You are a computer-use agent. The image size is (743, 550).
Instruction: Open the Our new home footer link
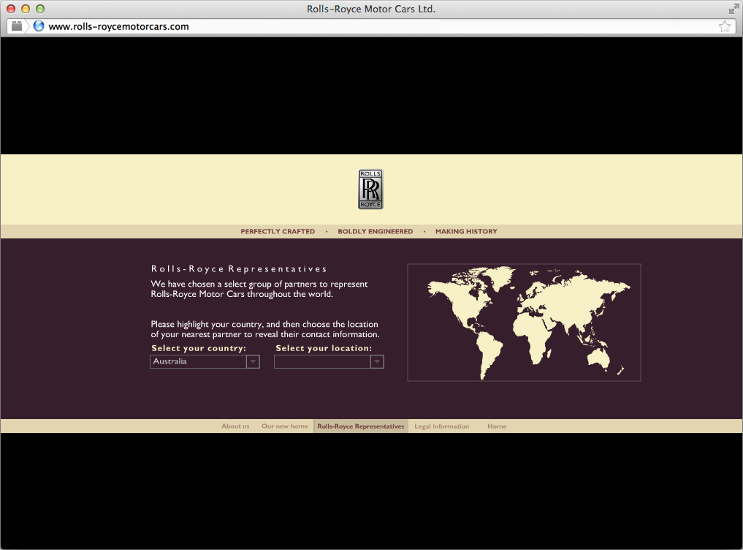coord(285,426)
